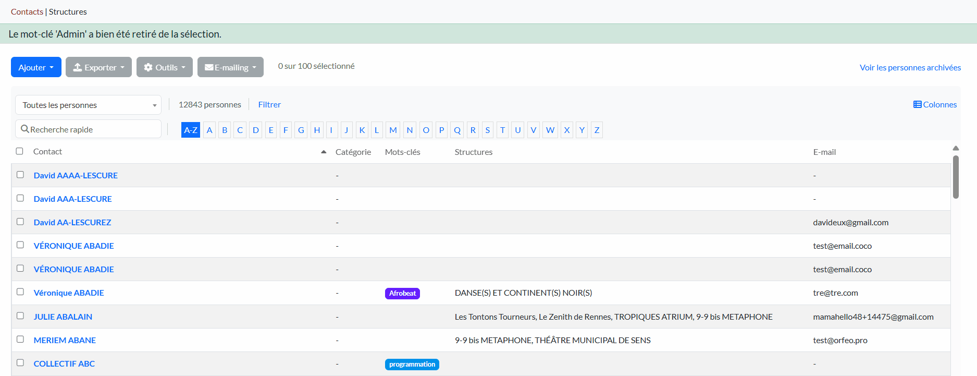Switch to the Structures tab
Viewport: 977px width, 376px height.
coord(68,11)
